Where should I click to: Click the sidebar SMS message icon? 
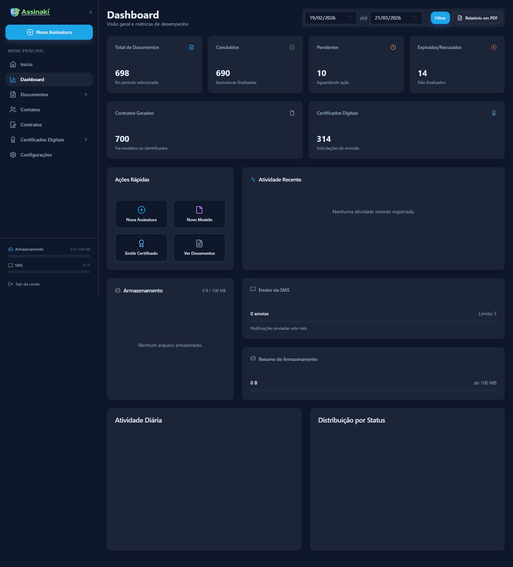(x=11, y=265)
